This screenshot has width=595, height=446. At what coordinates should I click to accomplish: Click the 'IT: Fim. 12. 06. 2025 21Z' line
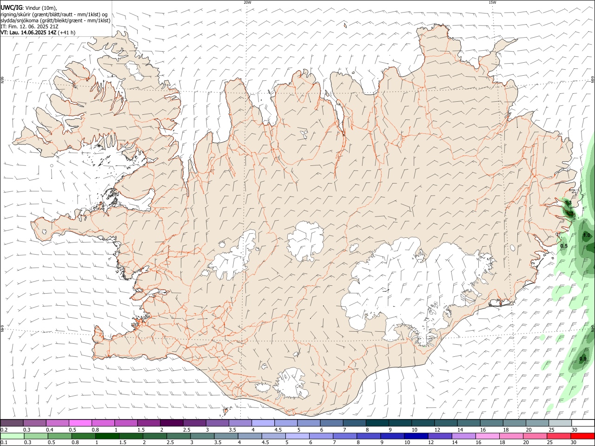[30, 26]
